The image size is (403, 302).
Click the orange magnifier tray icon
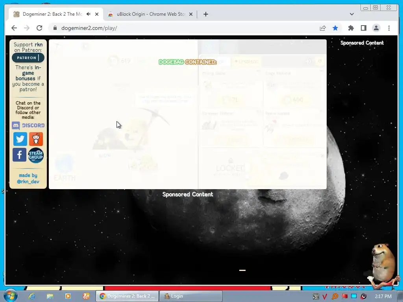335,296
